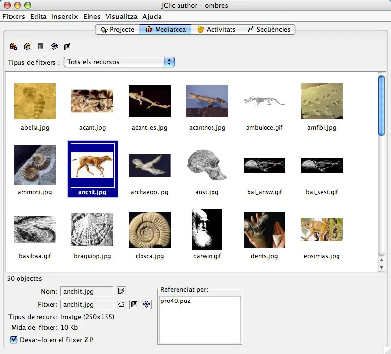The width and height of the screenshot is (391, 354).
Task: Uncheck Desar-lo en el fitxer ZIP
Action: 14,339
